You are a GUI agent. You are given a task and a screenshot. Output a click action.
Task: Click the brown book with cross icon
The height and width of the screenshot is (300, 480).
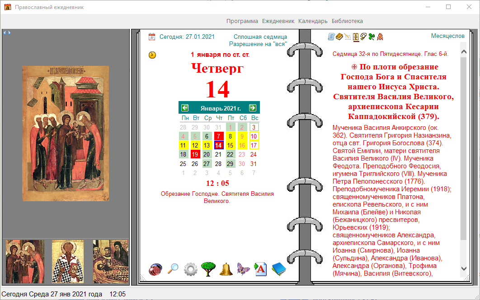pyautogui.click(x=339, y=37)
